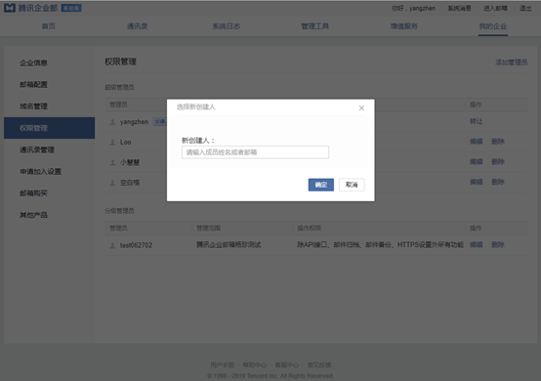Click the Loo administrator name
541x381 pixels.
(126, 143)
